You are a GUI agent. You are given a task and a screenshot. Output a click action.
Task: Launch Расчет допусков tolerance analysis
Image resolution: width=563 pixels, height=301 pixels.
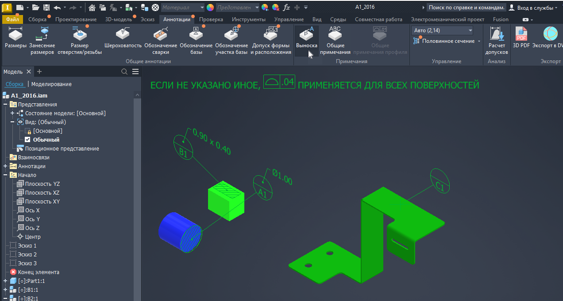pyautogui.click(x=497, y=41)
